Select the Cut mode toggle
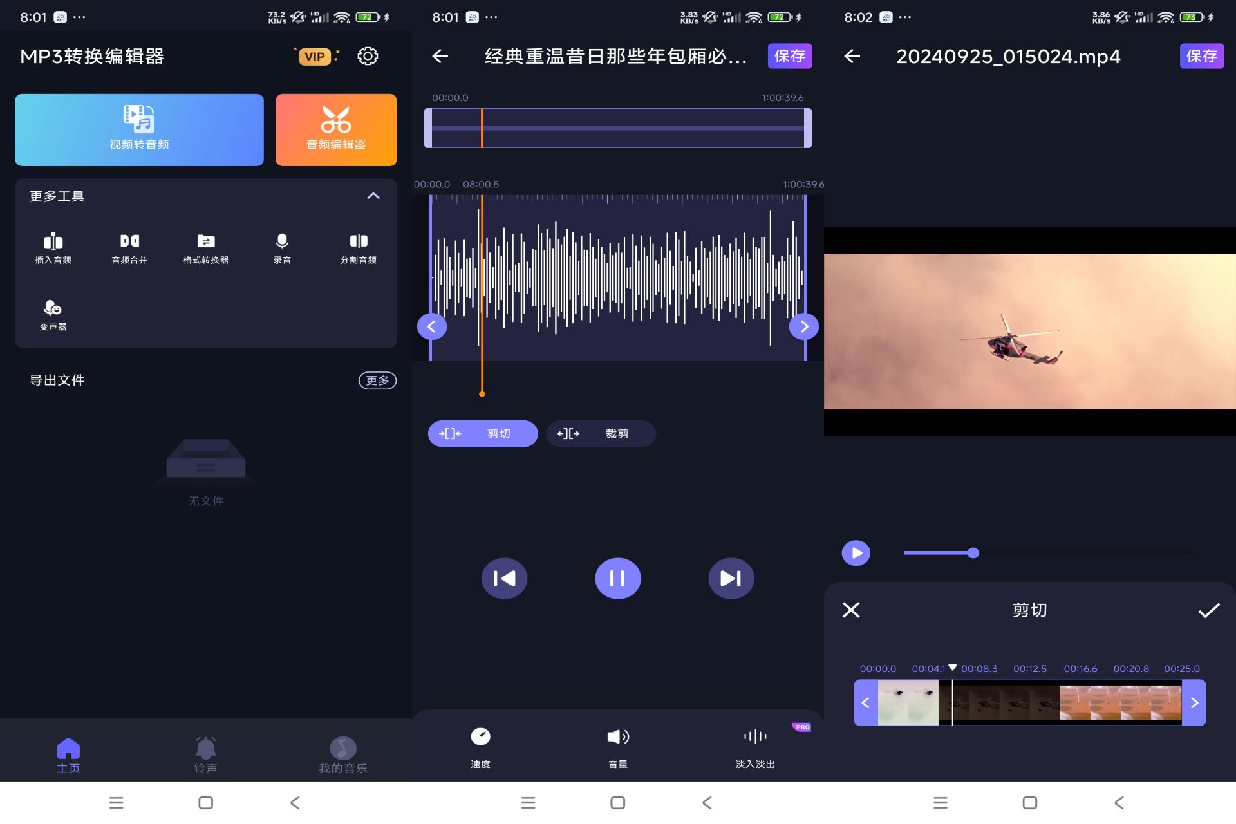 pos(483,434)
